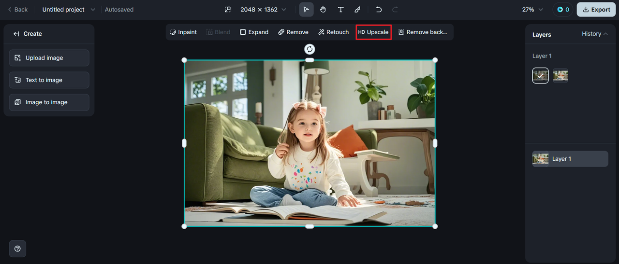The image size is (619, 264).
Task: Click the Autosaved status label
Action: click(119, 10)
